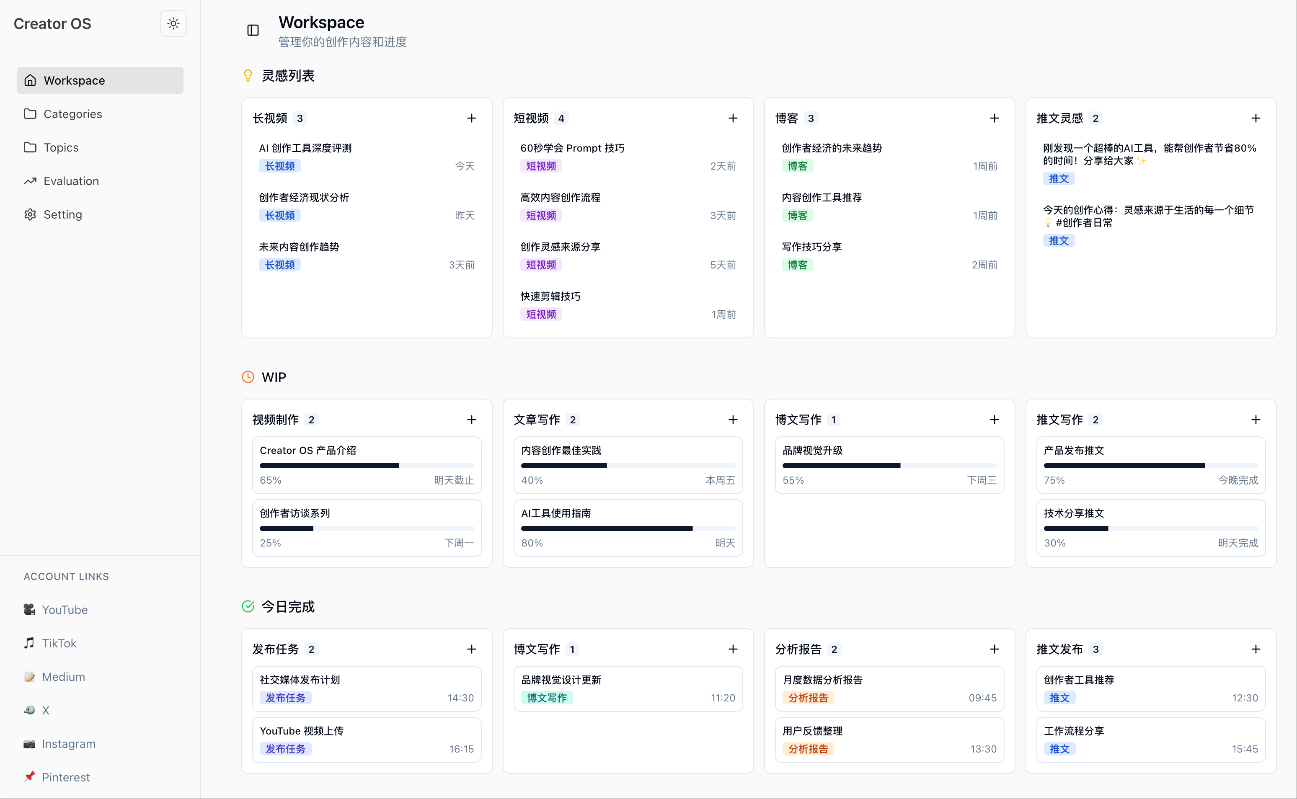
Task: Add an idea to the 长视频 column
Action: pyautogui.click(x=471, y=119)
